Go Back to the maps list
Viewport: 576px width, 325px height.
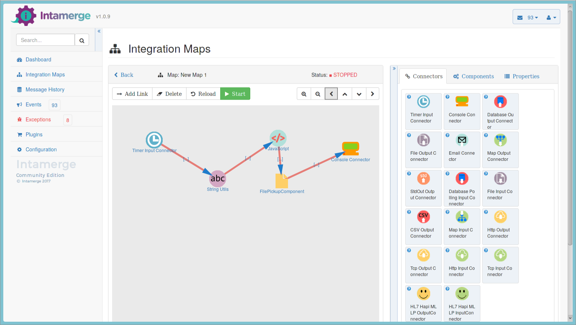click(x=124, y=75)
